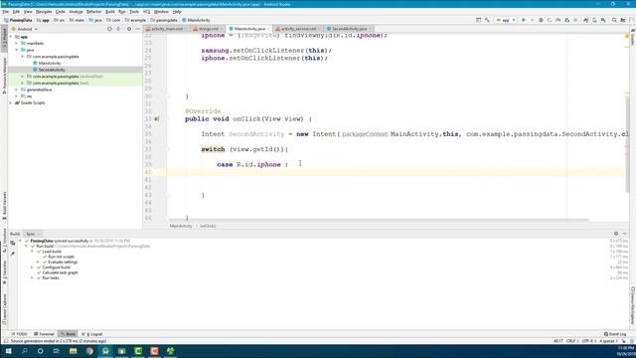
Task: Open the Edit menu
Action: [x=16, y=12]
